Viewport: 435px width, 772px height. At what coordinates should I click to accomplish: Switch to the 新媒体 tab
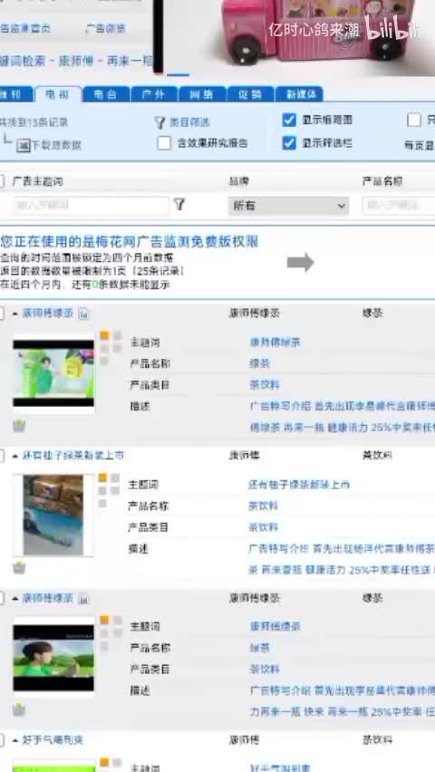tap(299, 94)
